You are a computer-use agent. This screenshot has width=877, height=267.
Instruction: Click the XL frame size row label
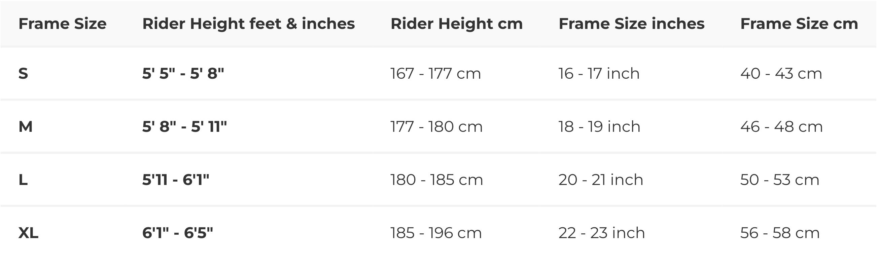28,233
